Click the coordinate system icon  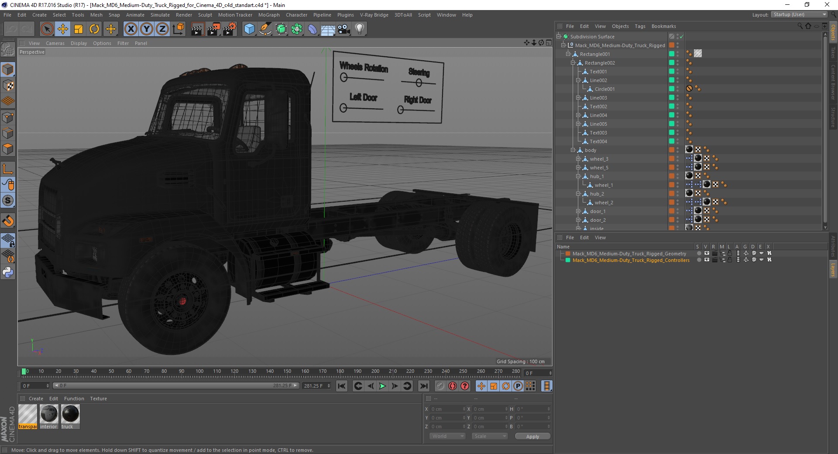(179, 29)
